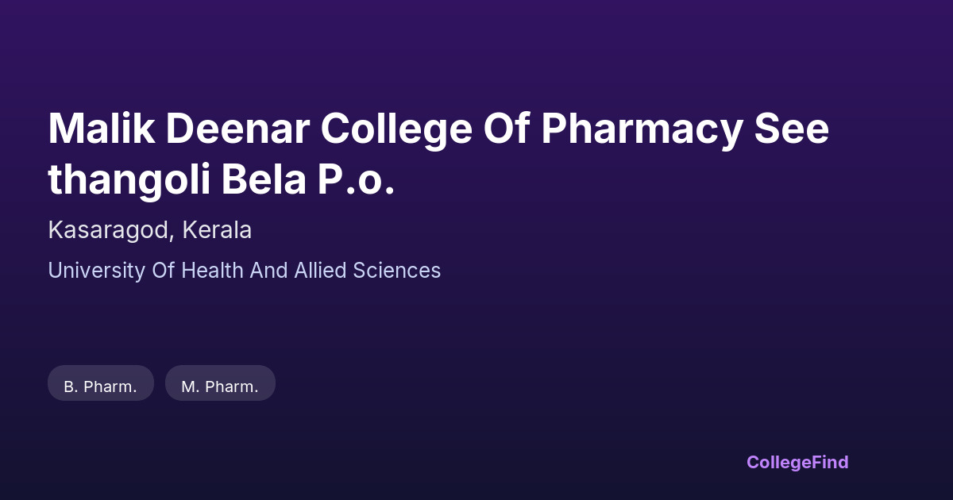Screen dimensions: 953x500
Task: Click the word Pharmacy in the heading
Action: tap(641, 129)
